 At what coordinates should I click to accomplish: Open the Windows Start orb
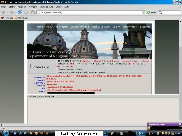pyautogui.click(x=6, y=133)
